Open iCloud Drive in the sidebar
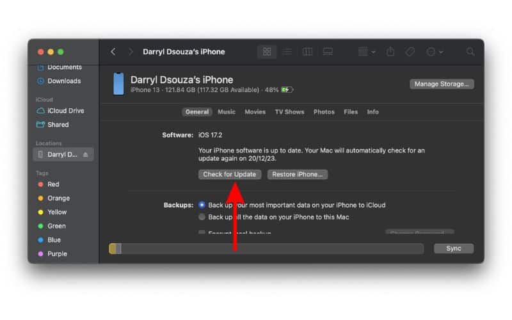The width and height of the screenshot is (512, 320). pos(60,111)
